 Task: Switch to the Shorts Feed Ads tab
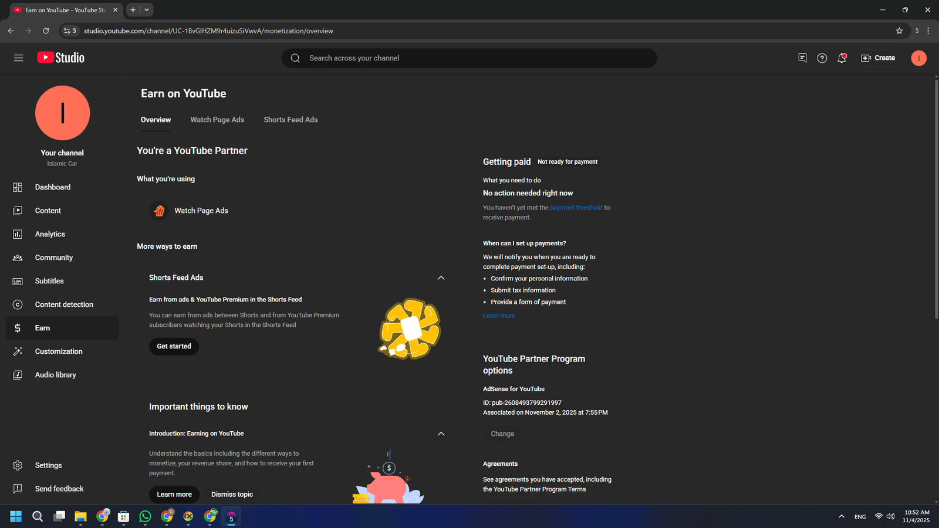291,120
